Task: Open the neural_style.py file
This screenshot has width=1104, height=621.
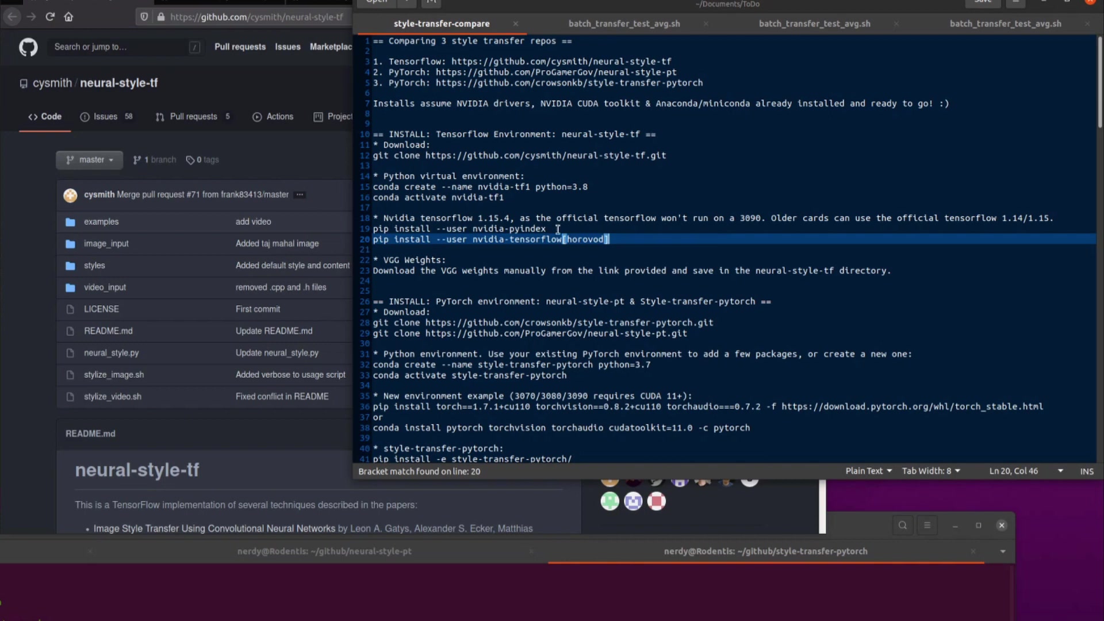Action: tap(111, 353)
